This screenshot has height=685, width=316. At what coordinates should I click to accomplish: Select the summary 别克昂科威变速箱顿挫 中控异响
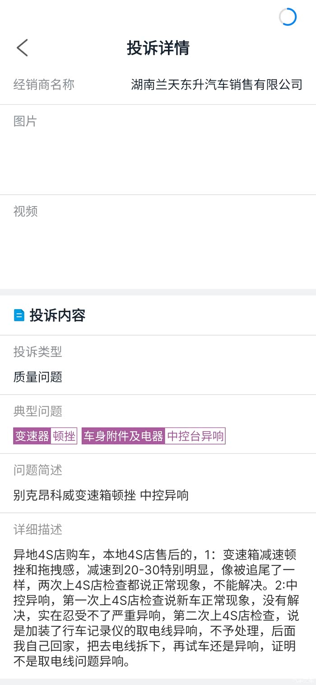coord(101,495)
